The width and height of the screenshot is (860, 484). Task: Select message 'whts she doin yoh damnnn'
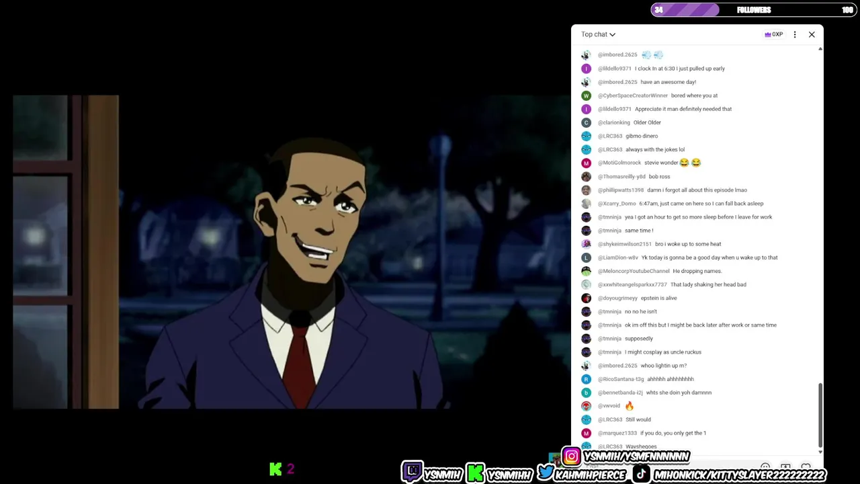coord(679,393)
